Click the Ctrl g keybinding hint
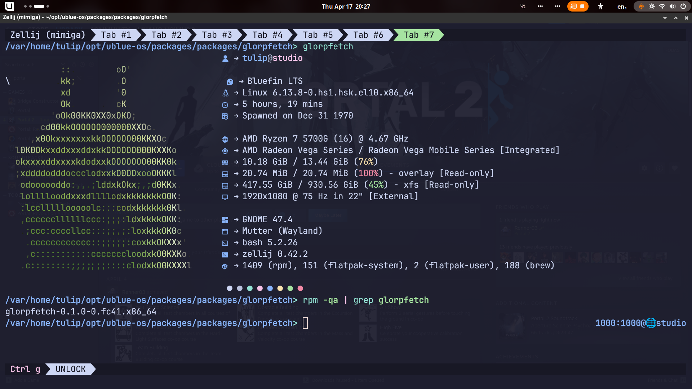Viewport: 692px width, 389px height. click(x=25, y=369)
